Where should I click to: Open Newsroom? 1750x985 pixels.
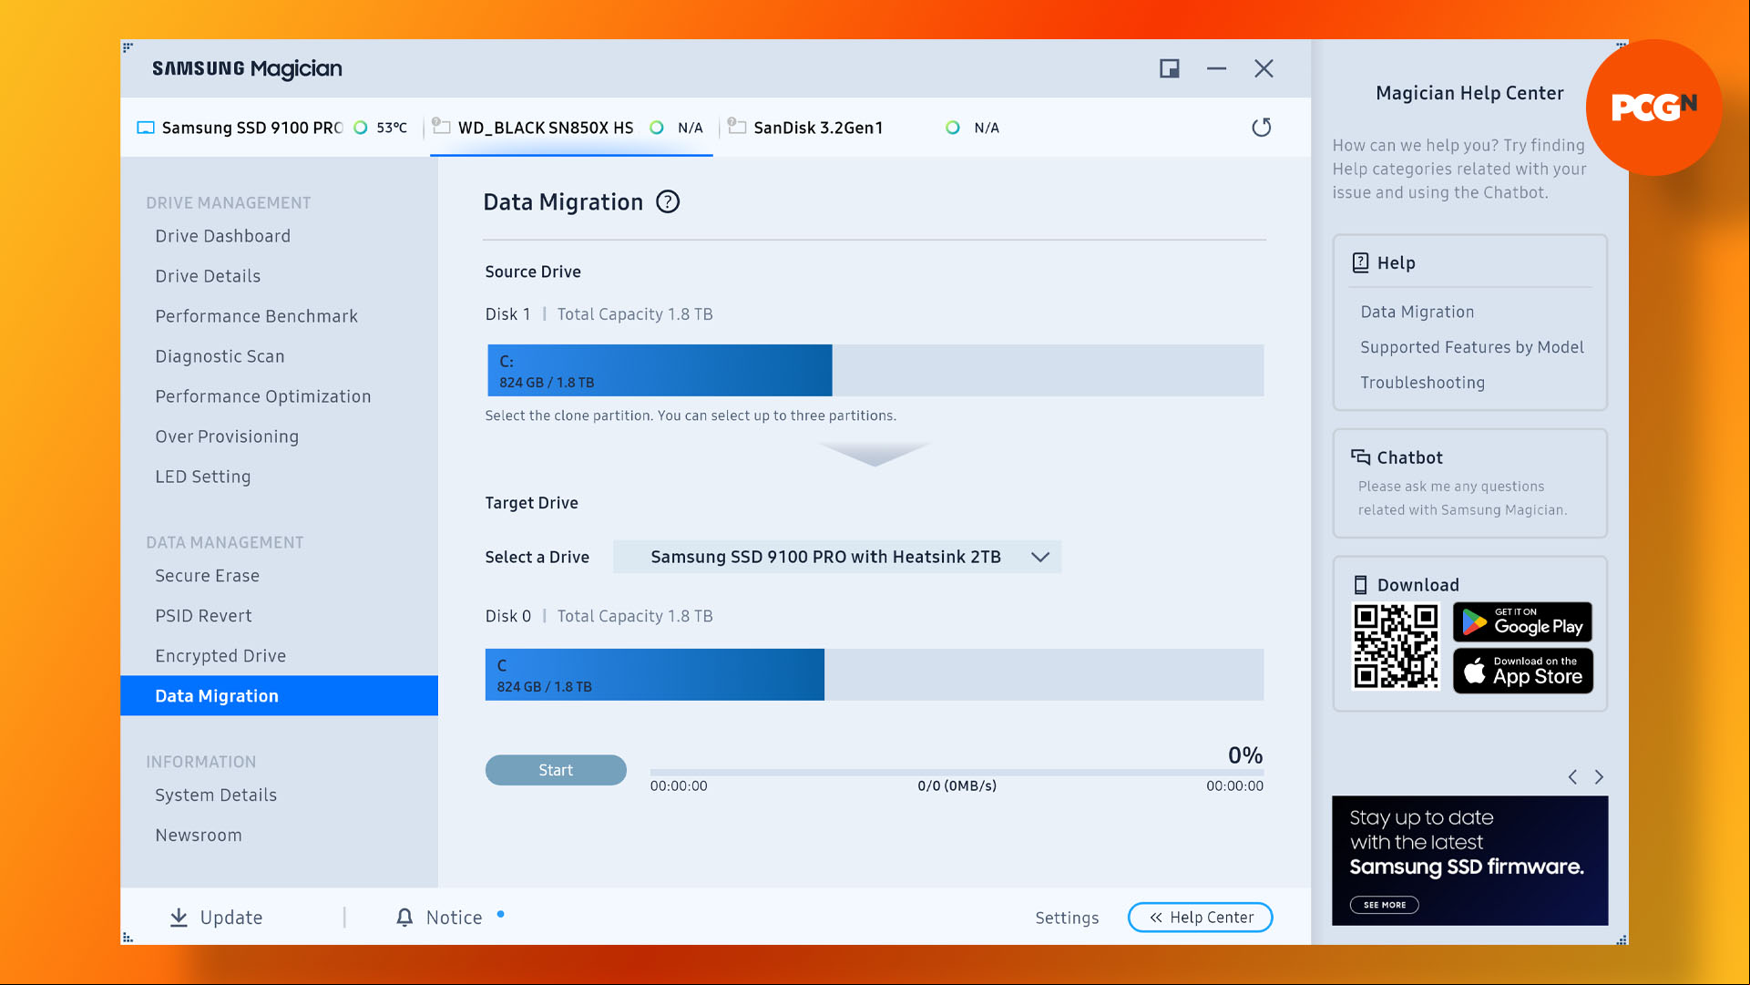pos(199,835)
